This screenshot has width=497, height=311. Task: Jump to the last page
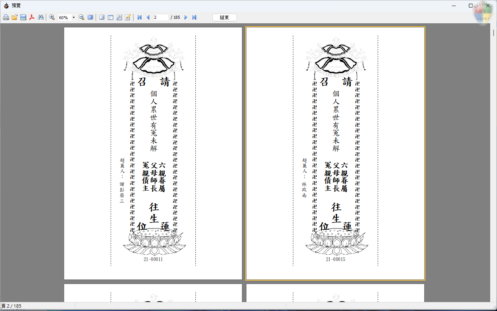coord(194,18)
